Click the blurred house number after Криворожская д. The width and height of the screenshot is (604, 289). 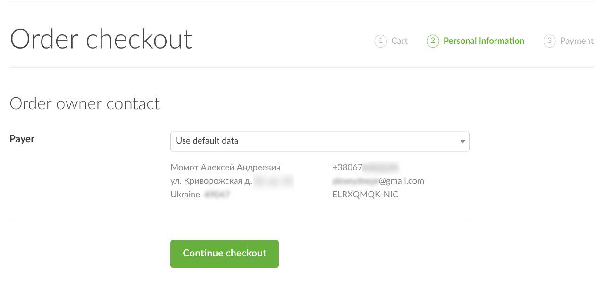pos(274,181)
